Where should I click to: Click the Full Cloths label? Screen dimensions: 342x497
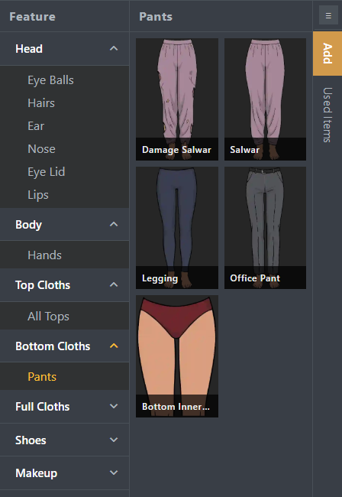coord(43,406)
